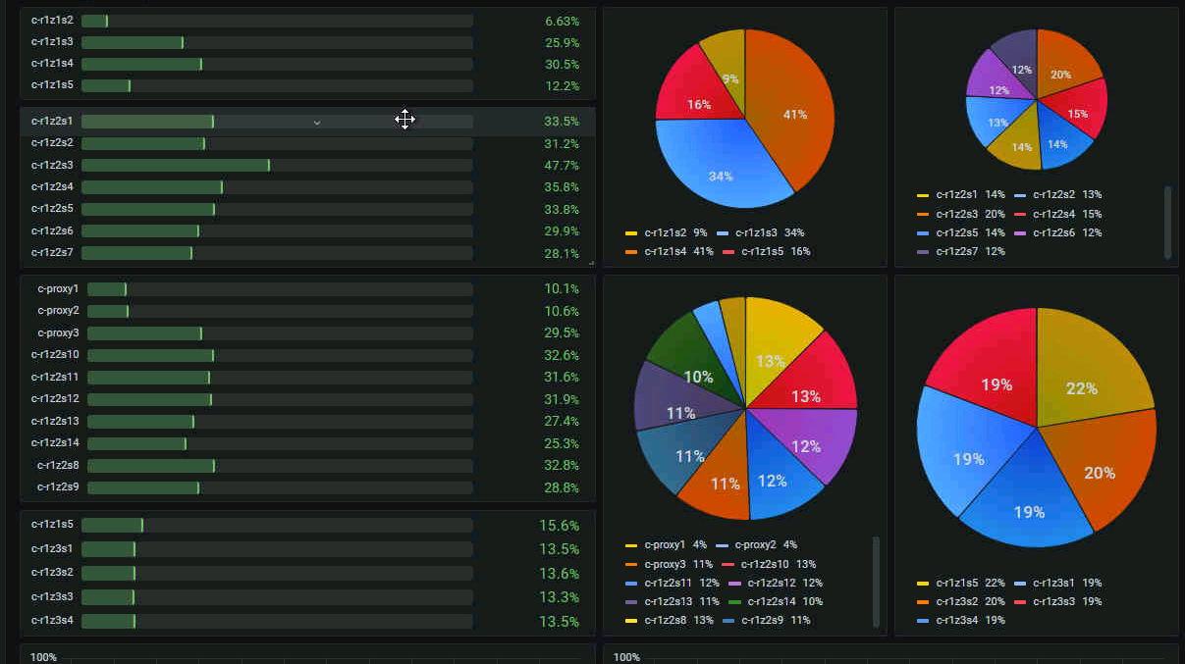Click the 15.6% value in bottom bar panel

click(560, 526)
